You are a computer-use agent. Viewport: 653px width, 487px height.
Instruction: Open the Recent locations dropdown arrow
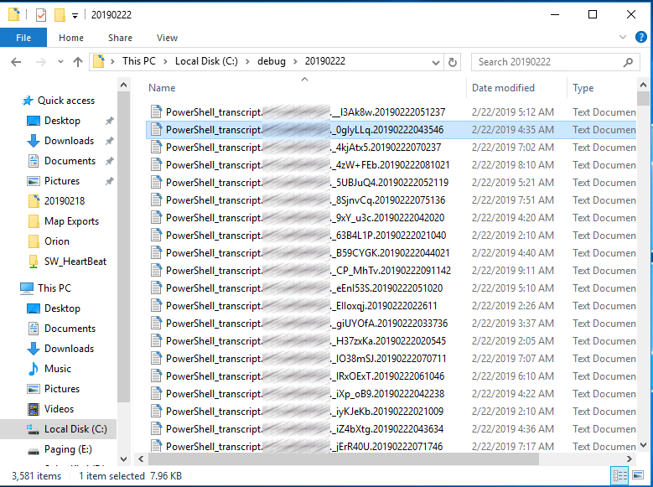tap(60, 62)
